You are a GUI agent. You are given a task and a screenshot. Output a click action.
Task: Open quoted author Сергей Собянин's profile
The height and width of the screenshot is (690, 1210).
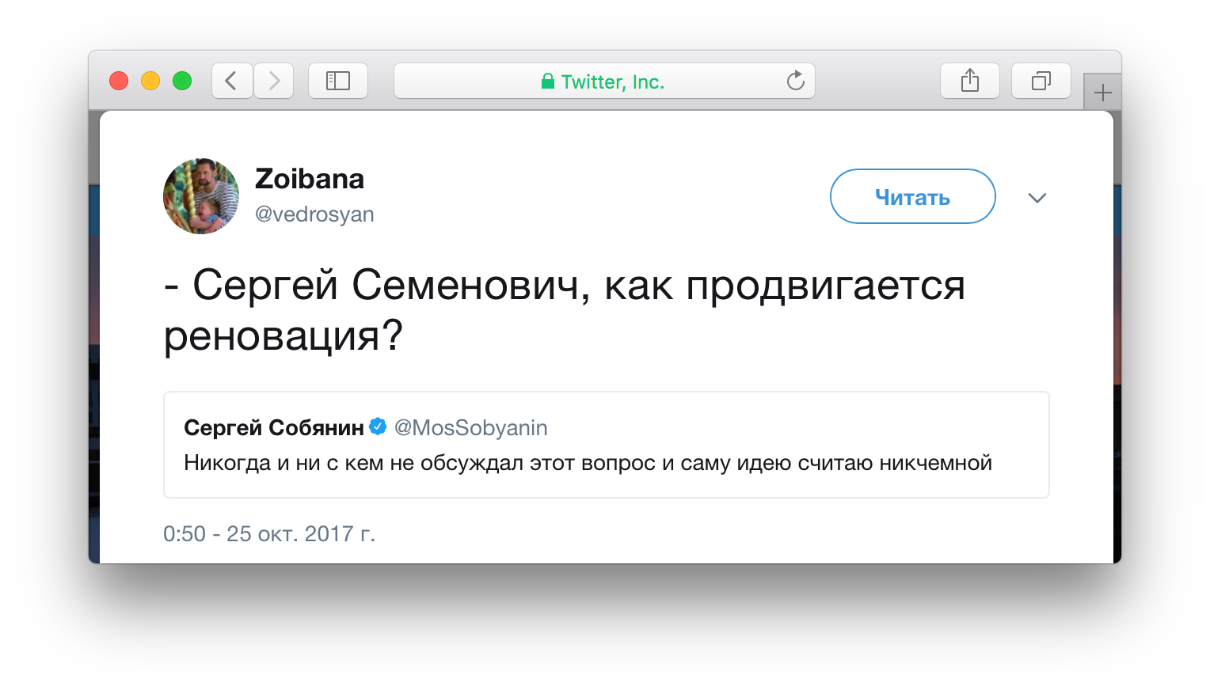(x=273, y=428)
